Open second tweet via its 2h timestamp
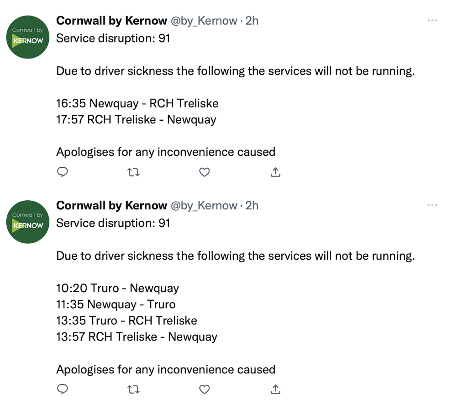Screen dimensions: 453x406 click(252, 206)
